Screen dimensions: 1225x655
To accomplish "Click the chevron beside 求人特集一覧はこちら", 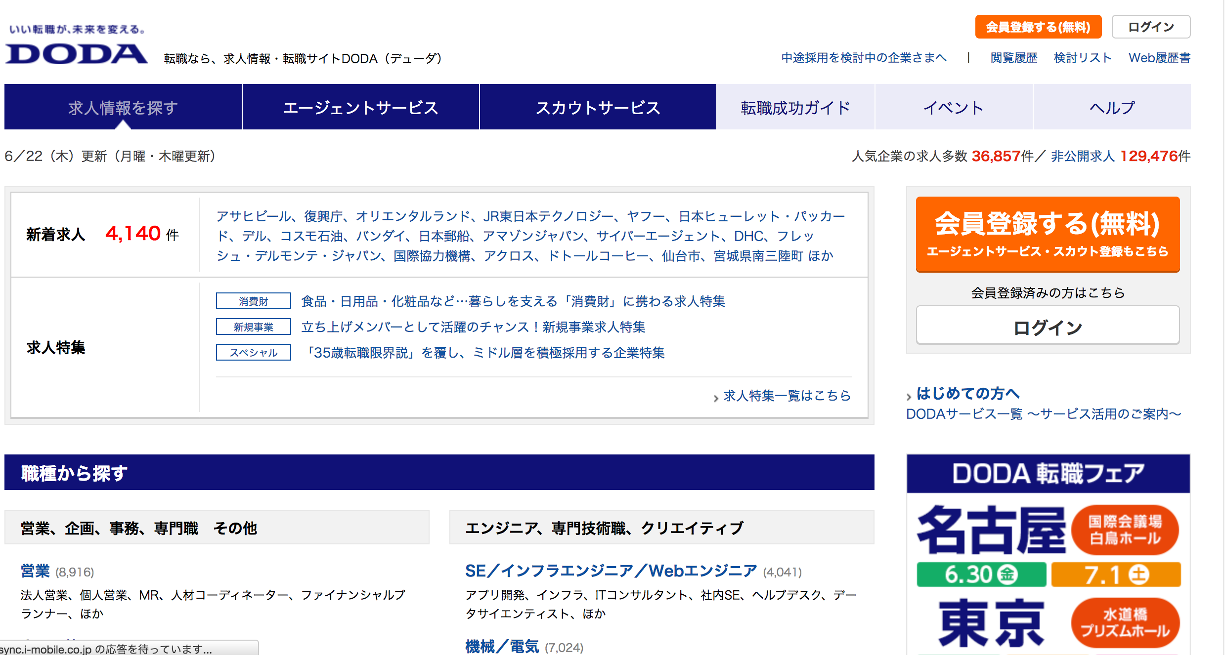I will pos(716,398).
